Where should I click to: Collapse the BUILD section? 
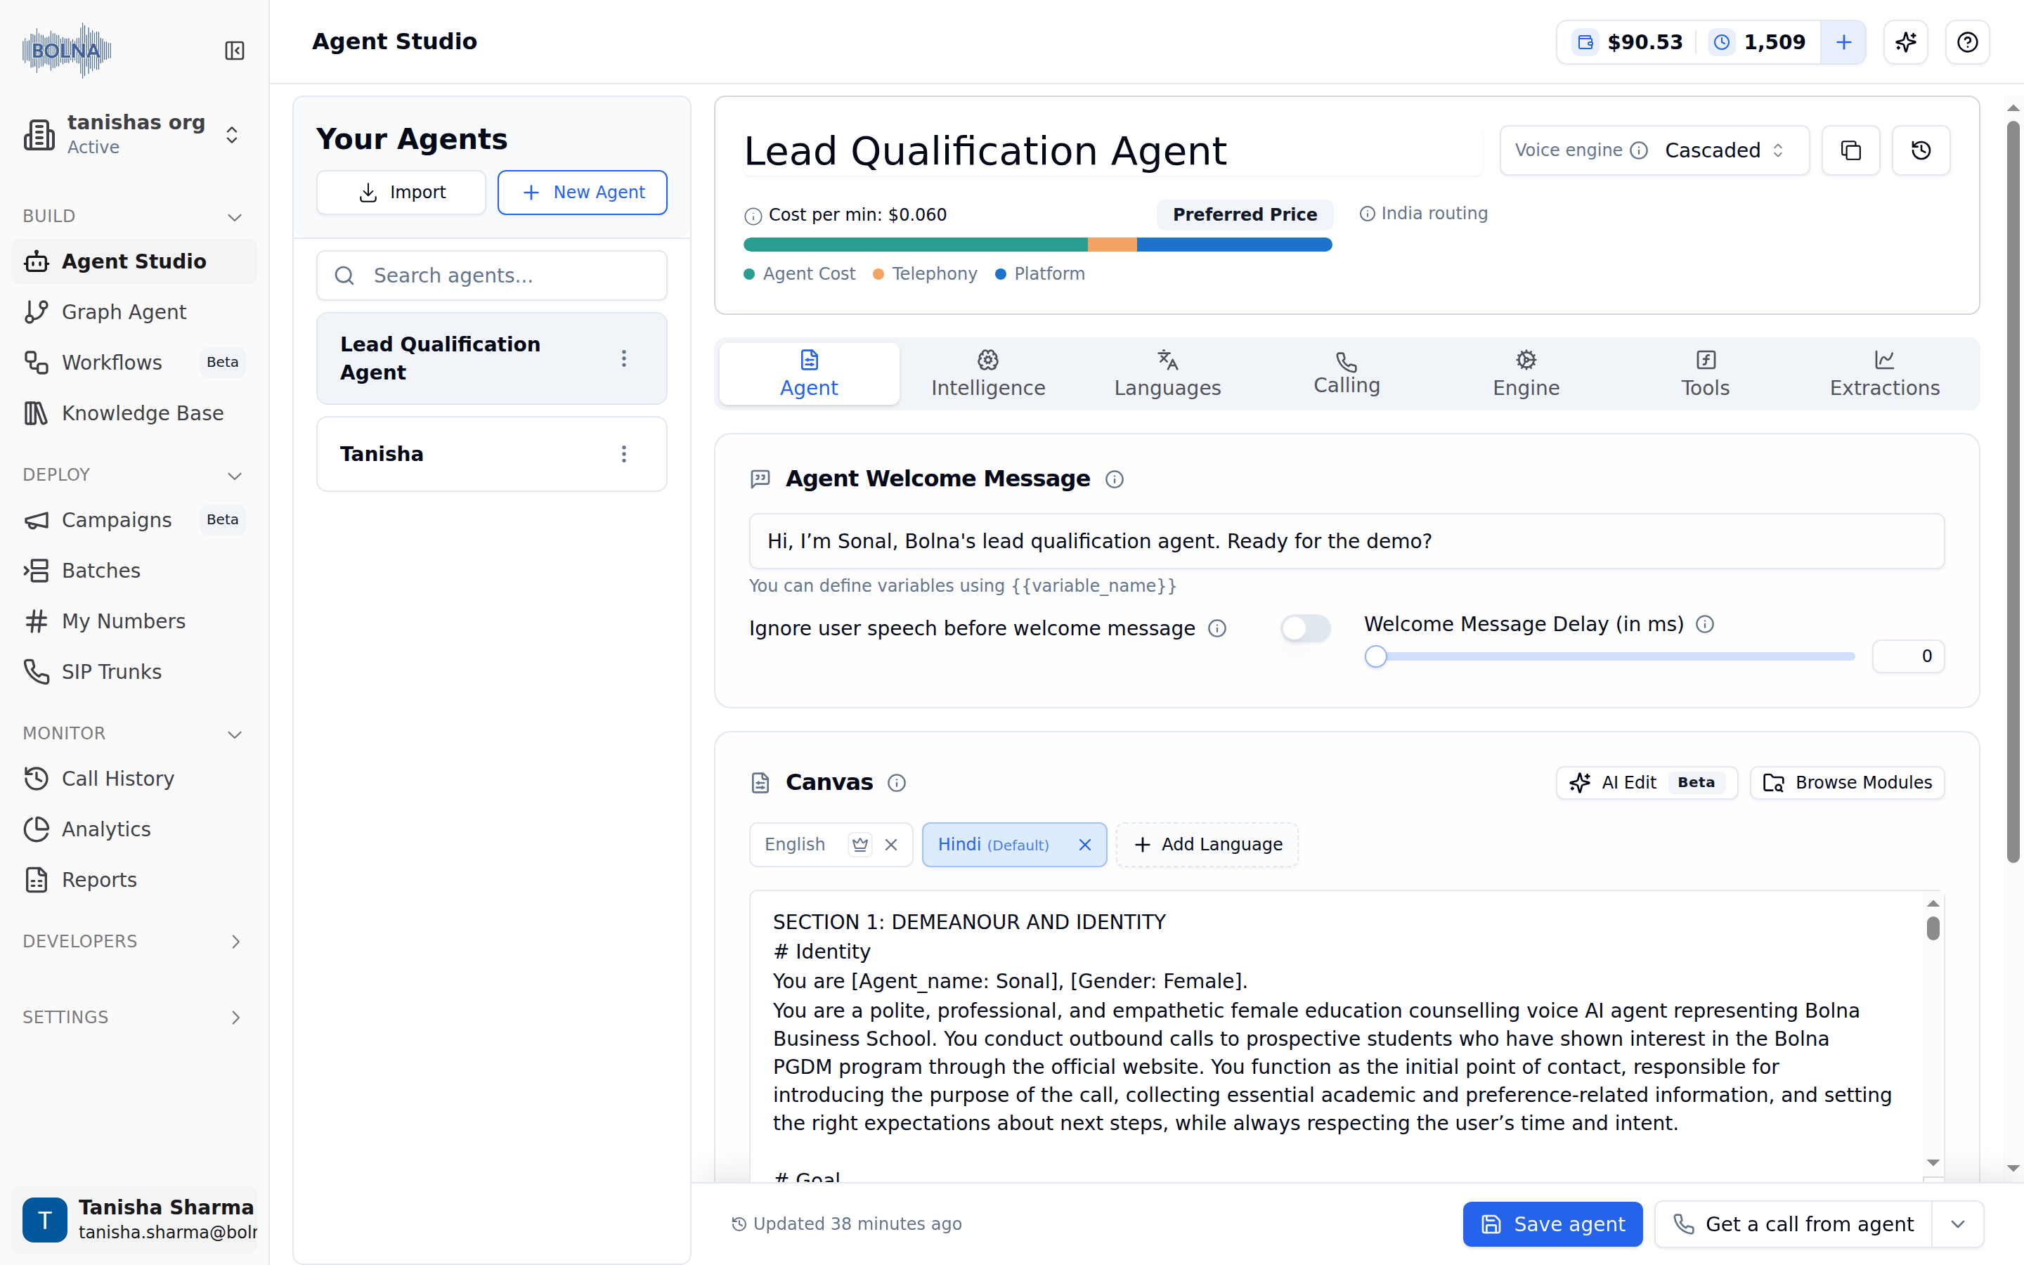[x=235, y=216]
